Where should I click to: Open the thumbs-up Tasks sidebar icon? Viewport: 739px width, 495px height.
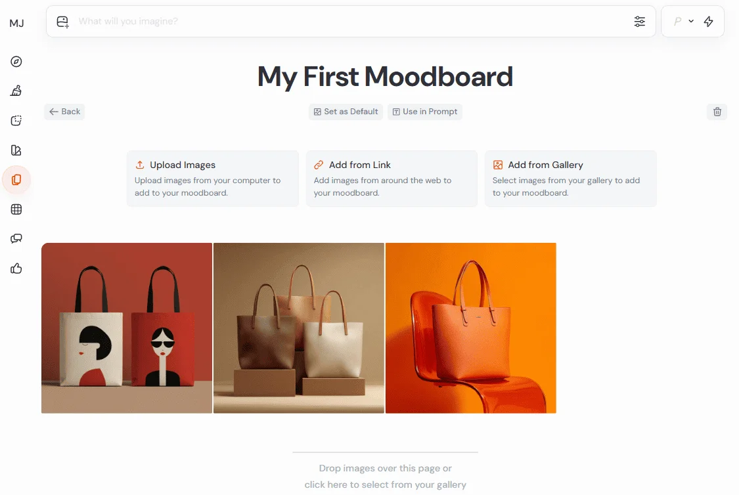16,269
